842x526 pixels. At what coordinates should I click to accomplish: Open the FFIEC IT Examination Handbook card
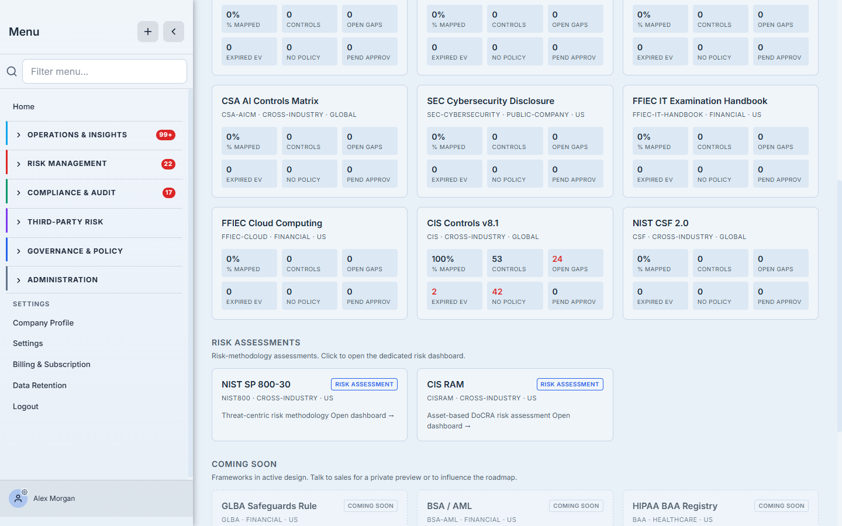[720, 141]
